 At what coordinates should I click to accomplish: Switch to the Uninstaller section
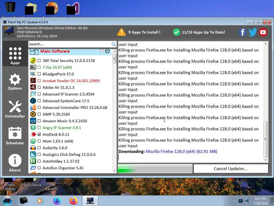pos(15,109)
